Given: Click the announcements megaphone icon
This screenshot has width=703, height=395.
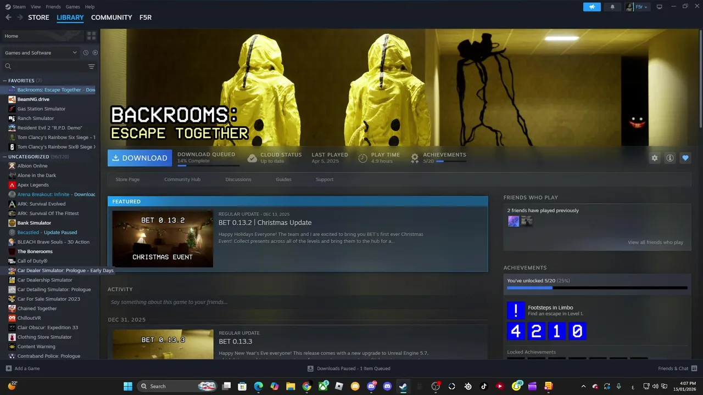Looking at the screenshot, I should (x=592, y=7).
